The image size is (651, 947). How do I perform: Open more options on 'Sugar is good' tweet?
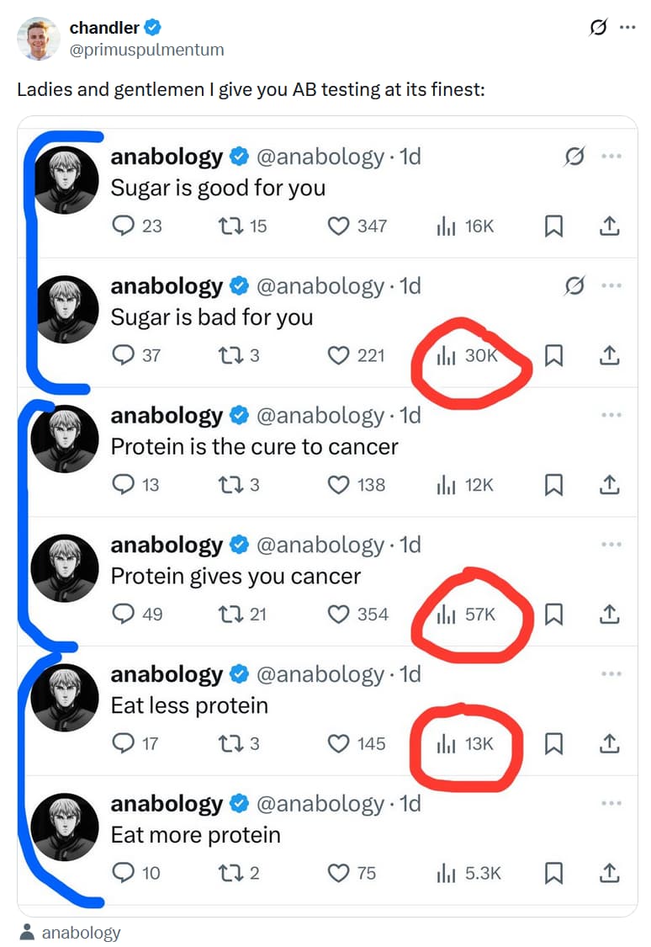coord(611,157)
